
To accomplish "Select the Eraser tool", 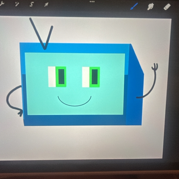I will coord(167,7).
